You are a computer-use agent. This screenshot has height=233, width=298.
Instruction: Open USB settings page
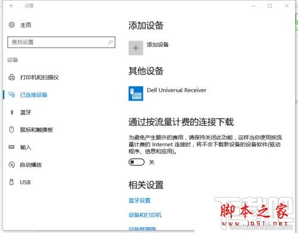click(25, 182)
